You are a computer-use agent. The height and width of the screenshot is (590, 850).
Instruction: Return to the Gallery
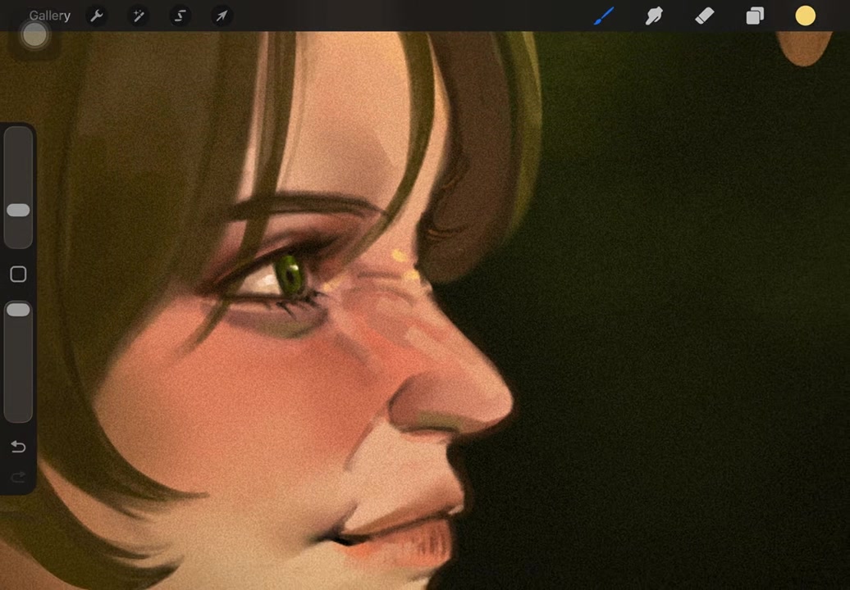pyautogui.click(x=50, y=16)
